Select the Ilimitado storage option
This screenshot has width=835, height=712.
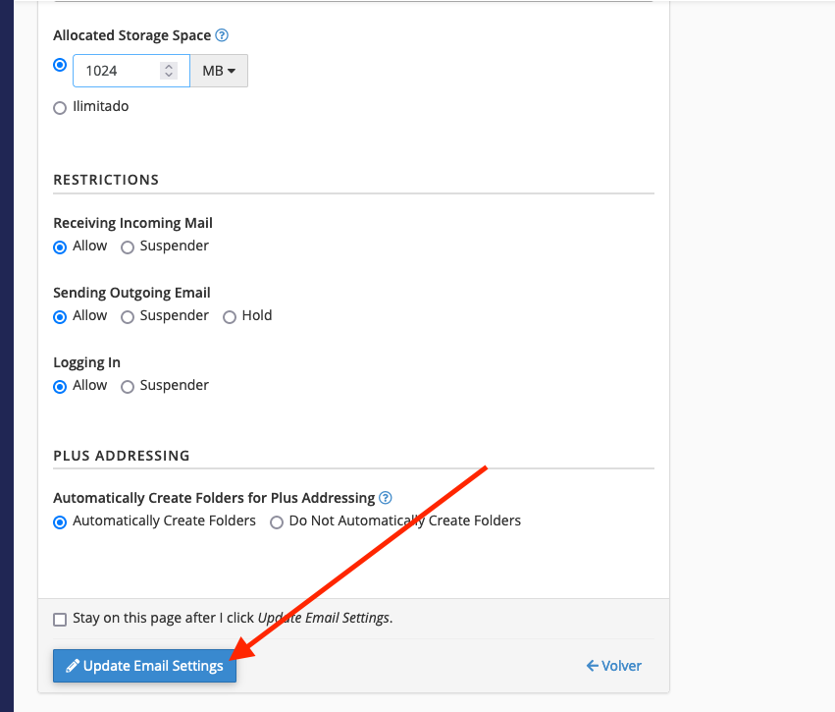tap(60, 108)
